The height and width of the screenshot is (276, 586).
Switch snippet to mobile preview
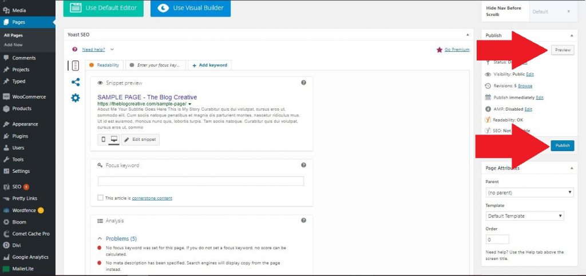(104, 140)
